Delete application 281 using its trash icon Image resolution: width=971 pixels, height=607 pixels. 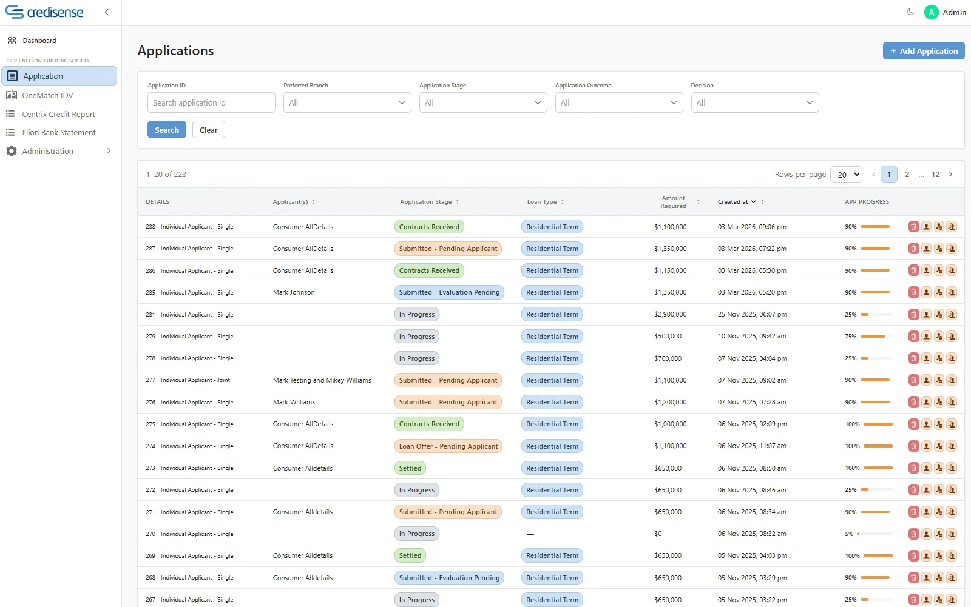click(x=913, y=315)
